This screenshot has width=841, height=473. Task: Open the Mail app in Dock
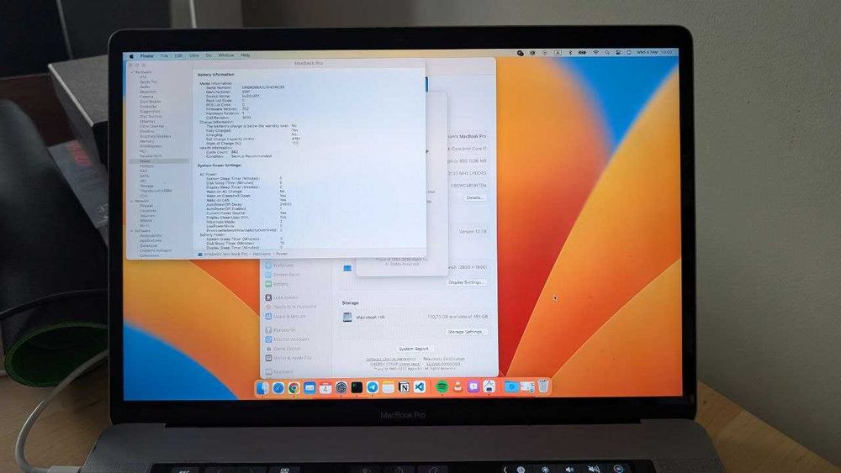309,388
